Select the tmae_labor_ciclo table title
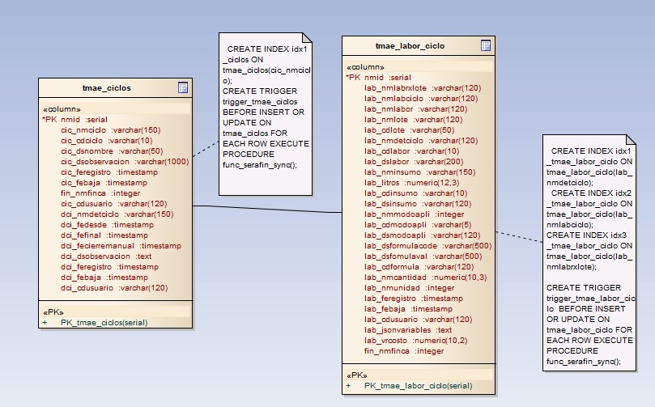The width and height of the screenshot is (655, 407). pyautogui.click(x=410, y=45)
